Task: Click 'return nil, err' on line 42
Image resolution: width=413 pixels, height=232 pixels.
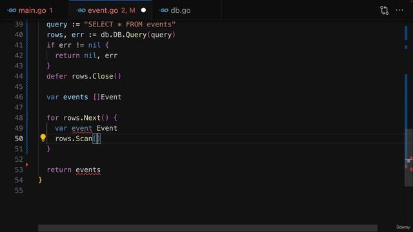Action: [86, 55]
